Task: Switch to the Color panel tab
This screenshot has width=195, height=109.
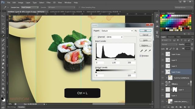Action: click(163, 13)
